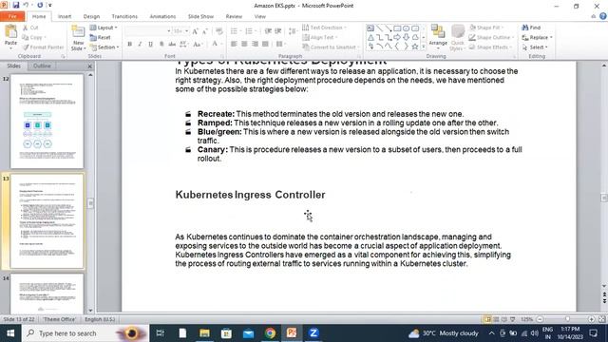Screen dimensions: 608x342
Task: Toggle center text alignment
Action: pos(244,44)
